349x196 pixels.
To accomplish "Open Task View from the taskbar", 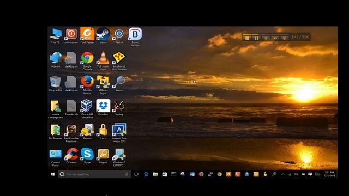I will [x=136, y=174].
